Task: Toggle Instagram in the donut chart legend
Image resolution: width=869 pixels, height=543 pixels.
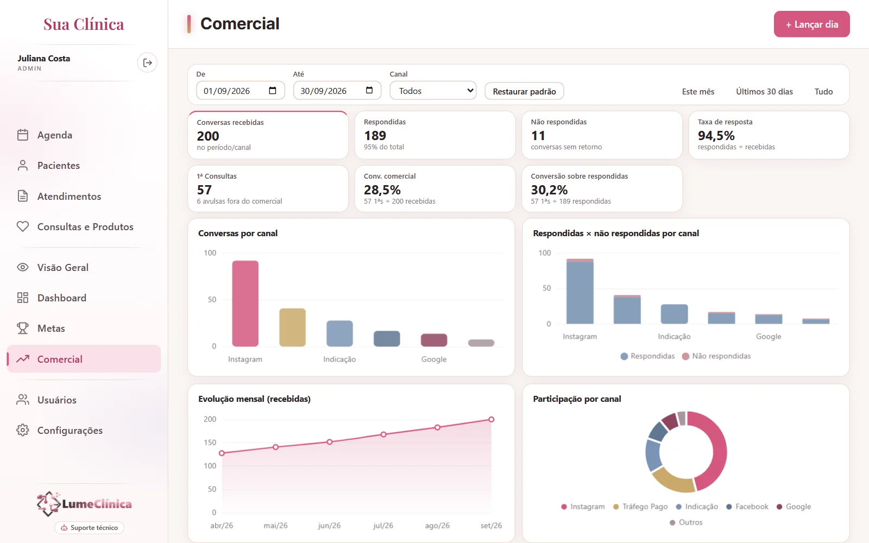Action: pos(583,507)
